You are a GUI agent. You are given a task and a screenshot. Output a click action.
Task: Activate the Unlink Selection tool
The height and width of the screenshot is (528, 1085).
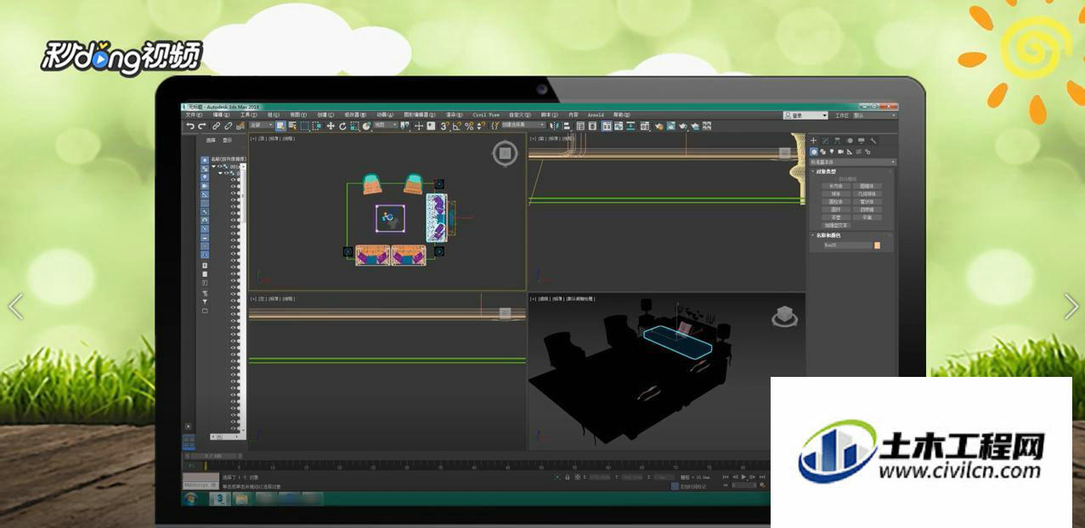[228, 126]
